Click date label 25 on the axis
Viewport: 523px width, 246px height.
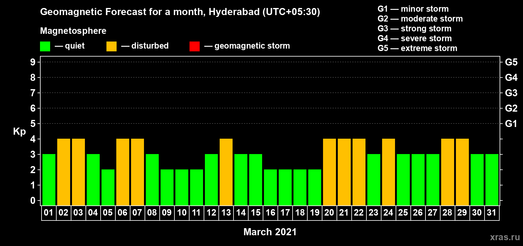click(403, 213)
